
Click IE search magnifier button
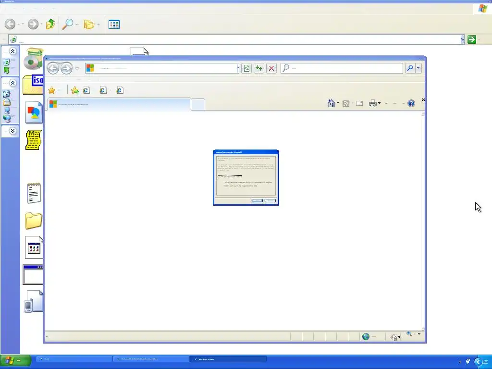[x=410, y=68]
